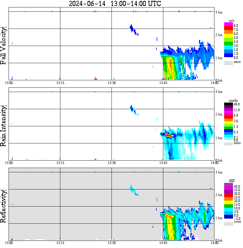This screenshot has height=248, width=243.
Task: Click the red swatch in the dBZ legend
Action: (x=228, y=195)
